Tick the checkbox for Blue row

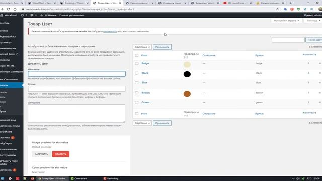(x=136, y=83)
